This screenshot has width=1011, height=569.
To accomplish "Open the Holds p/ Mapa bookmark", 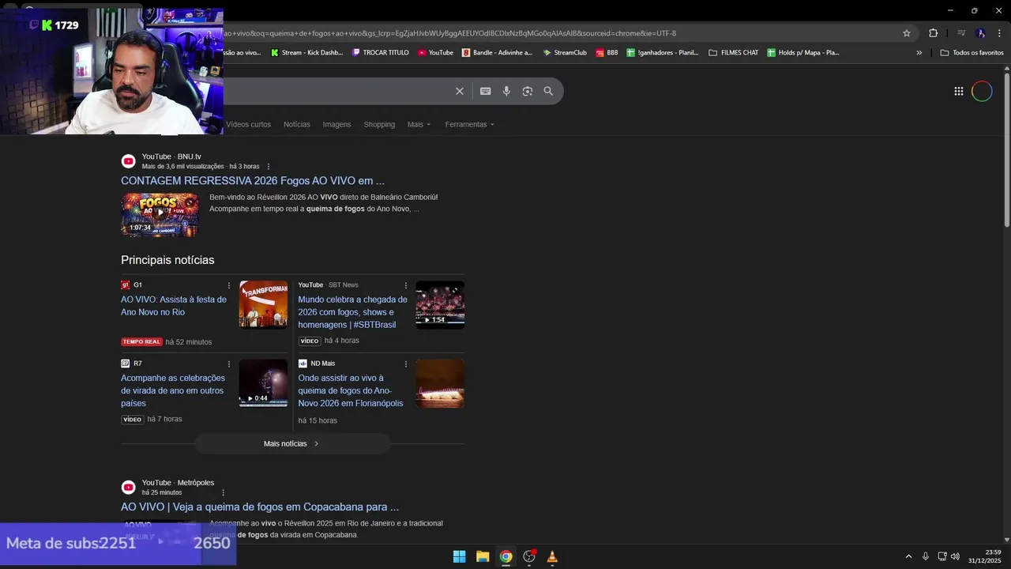I will tap(803, 53).
